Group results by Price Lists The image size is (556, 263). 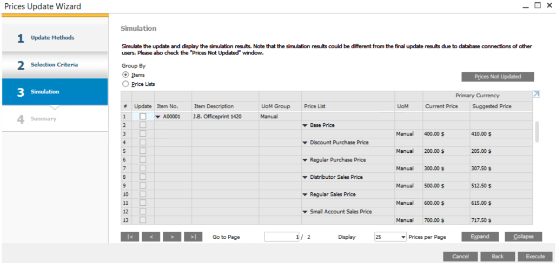tap(125, 84)
